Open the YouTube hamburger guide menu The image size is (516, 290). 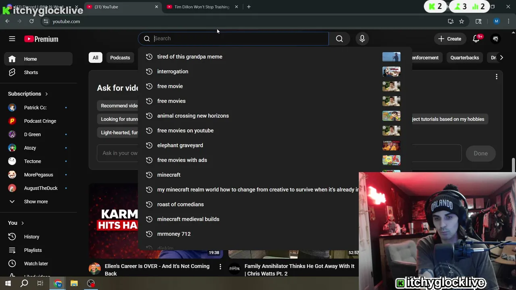coord(12,39)
